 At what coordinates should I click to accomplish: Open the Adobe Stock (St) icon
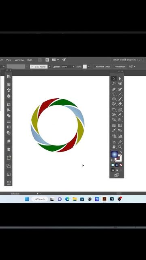[47, 60]
